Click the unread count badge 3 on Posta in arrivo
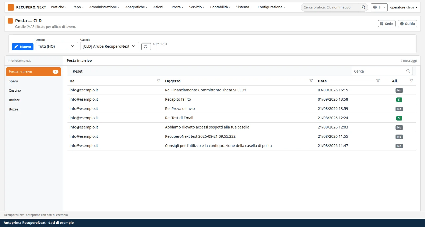The width and height of the screenshot is (425, 227). pyautogui.click(x=55, y=72)
